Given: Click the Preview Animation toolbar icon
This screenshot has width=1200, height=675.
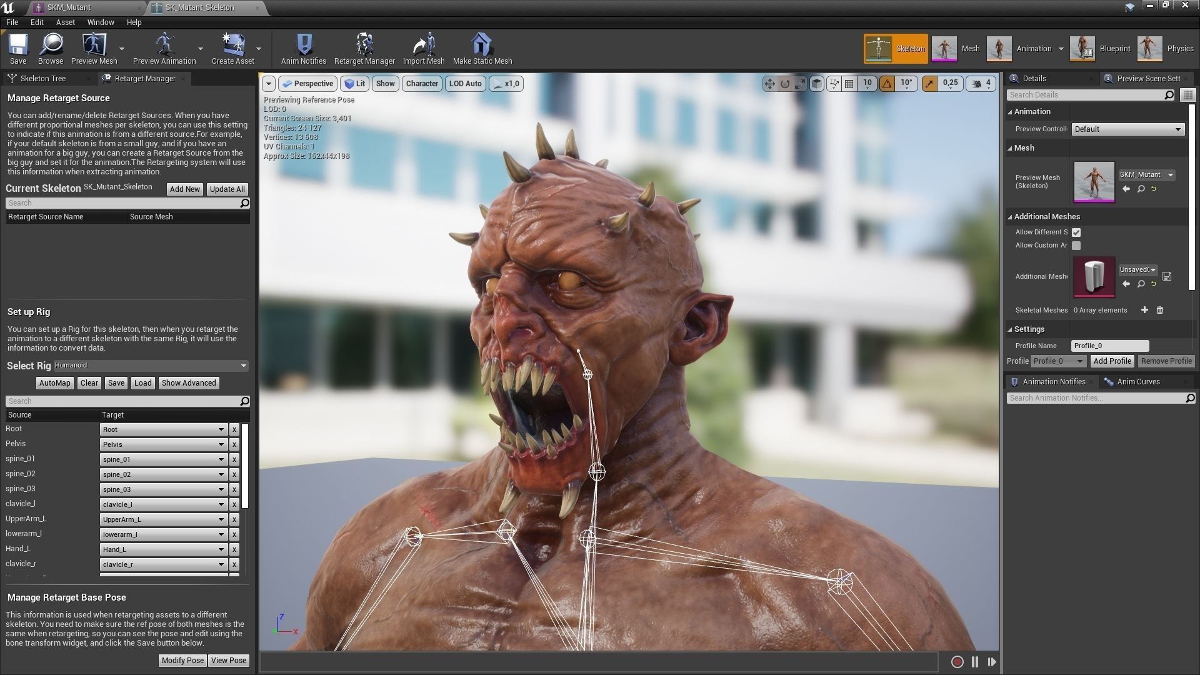Looking at the screenshot, I should [164, 48].
